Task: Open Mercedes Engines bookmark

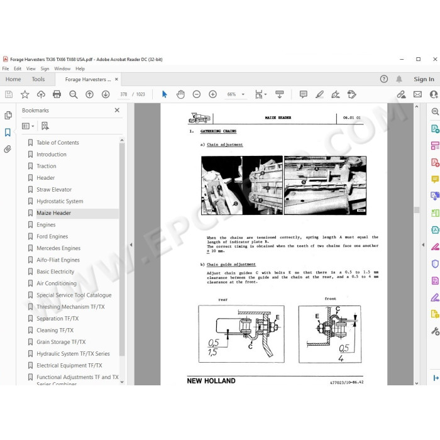Action: click(58, 248)
